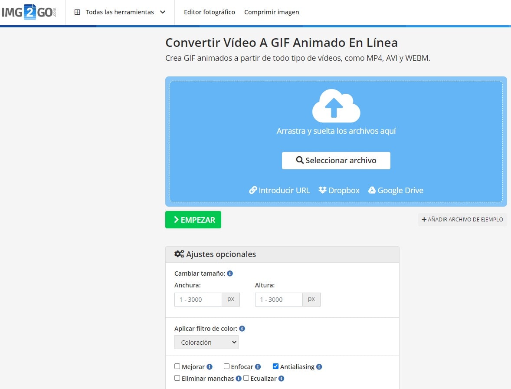
Task: Import a file from Dropbox
Action: point(339,191)
